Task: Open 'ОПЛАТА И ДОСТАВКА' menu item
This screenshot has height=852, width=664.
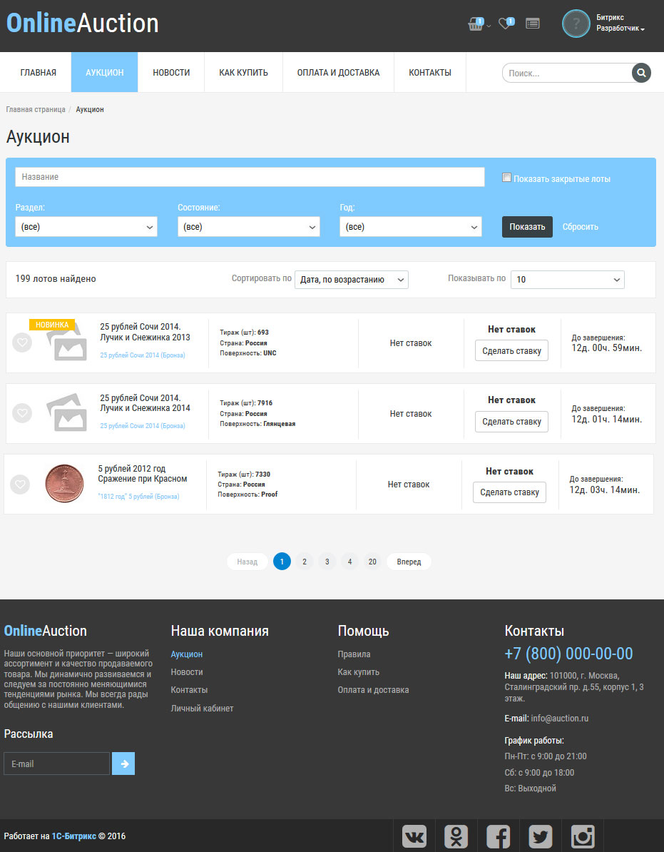Action: pos(338,73)
